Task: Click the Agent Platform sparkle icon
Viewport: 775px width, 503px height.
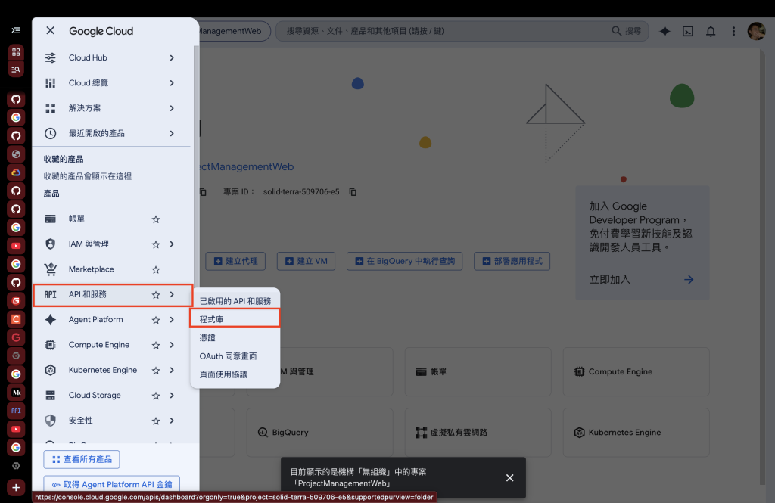Action: (x=51, y=320)
